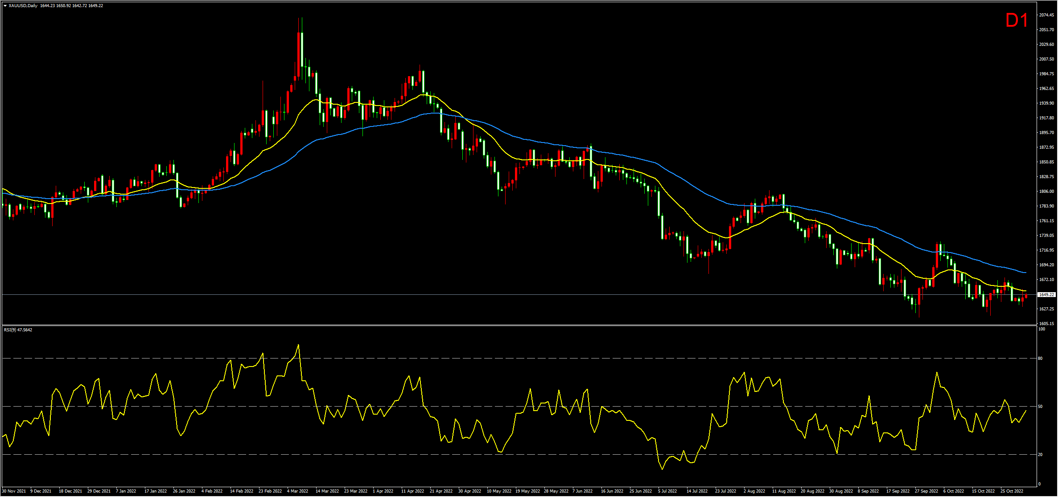Click the 1806.00 price scale label
Viewport: 1058px width, 497px height.
(1046, 191)
